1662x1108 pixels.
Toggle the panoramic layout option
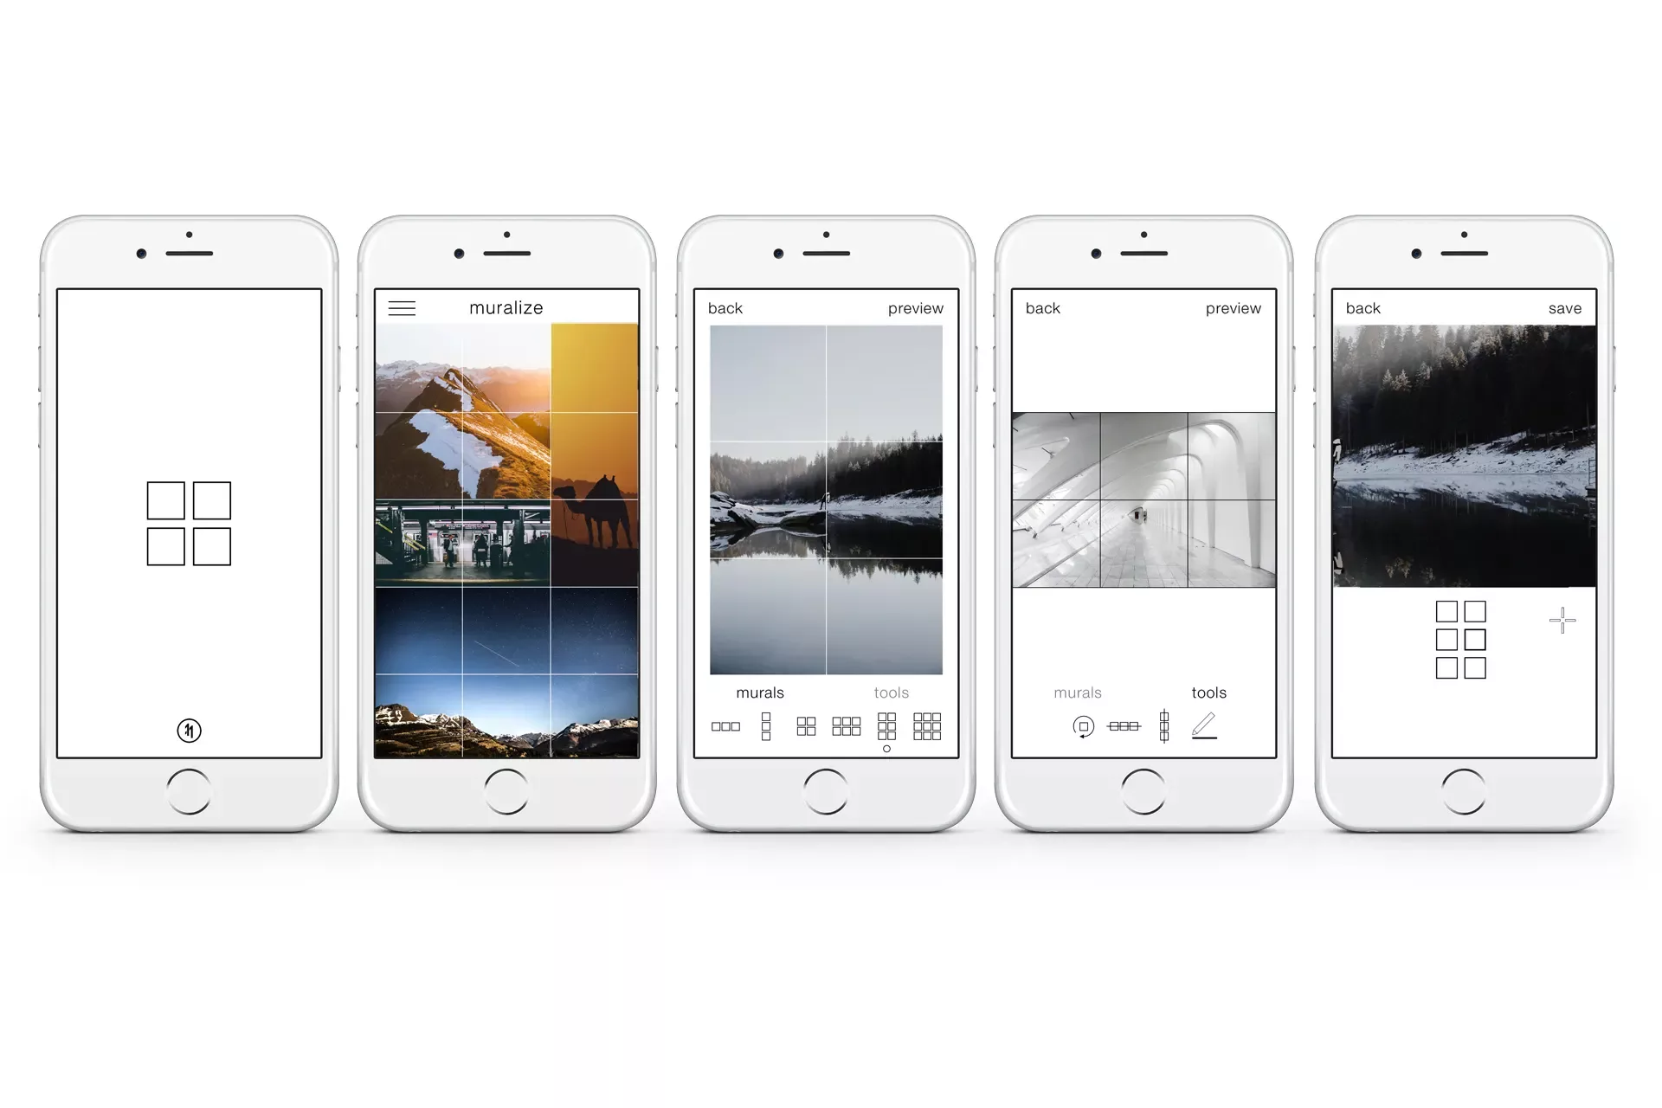point(724,726)
